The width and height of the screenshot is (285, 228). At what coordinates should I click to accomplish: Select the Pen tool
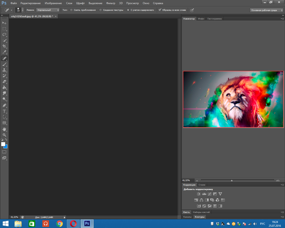point(5,105)
